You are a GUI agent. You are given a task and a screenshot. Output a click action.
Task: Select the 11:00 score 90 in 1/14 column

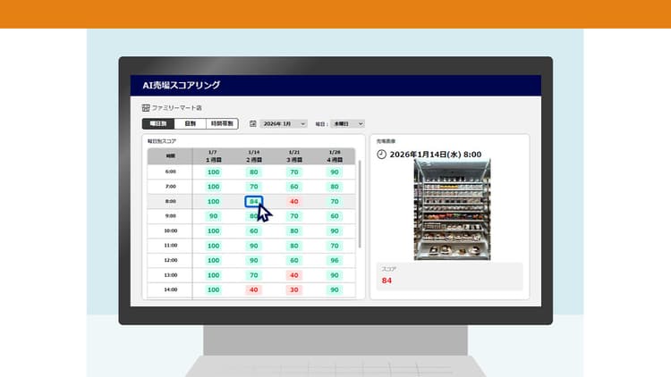[x=254, y=246]
